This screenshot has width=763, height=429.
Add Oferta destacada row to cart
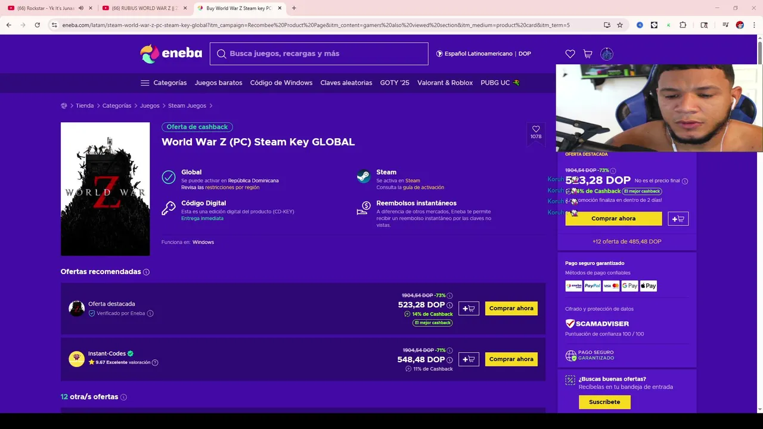pos(469,309)
